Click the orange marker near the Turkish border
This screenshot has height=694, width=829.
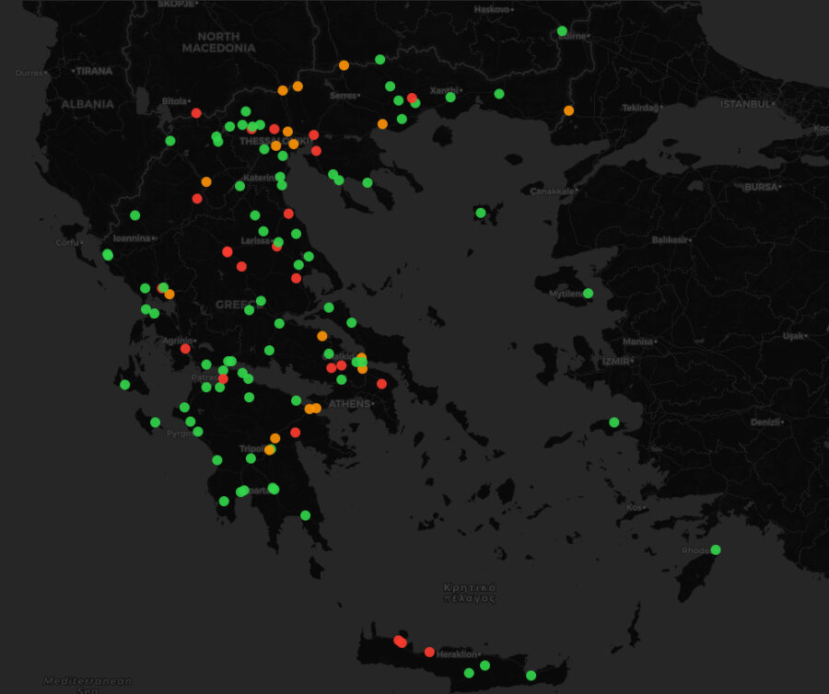pos(568,110)
